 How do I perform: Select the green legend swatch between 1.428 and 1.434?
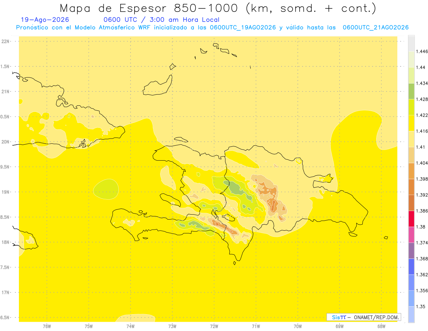[411, 91]
